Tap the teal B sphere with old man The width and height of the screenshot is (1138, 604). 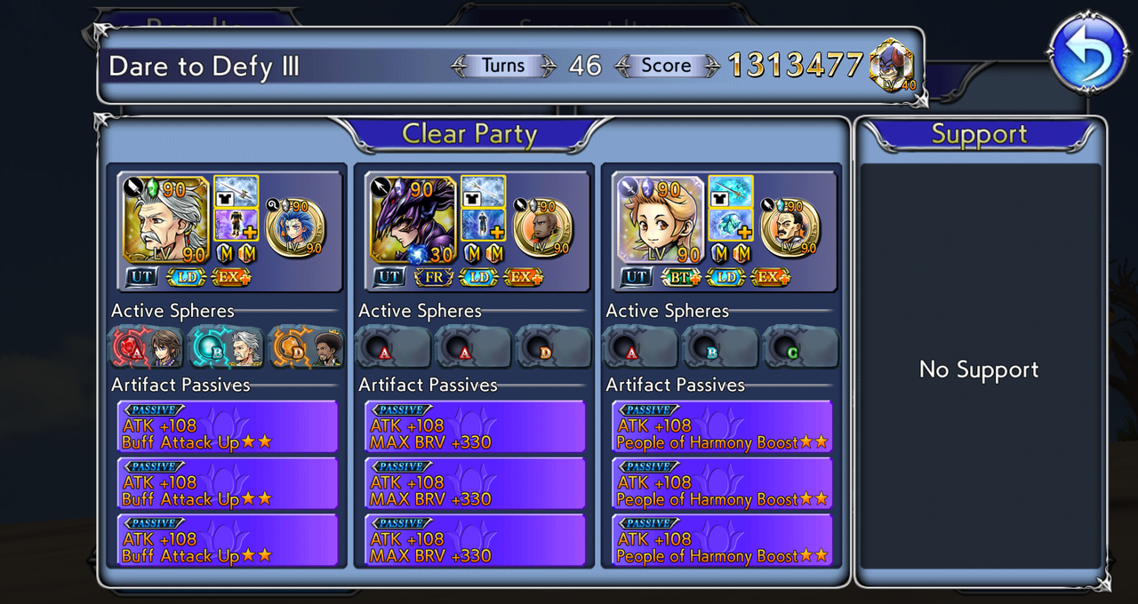[226, 347]
